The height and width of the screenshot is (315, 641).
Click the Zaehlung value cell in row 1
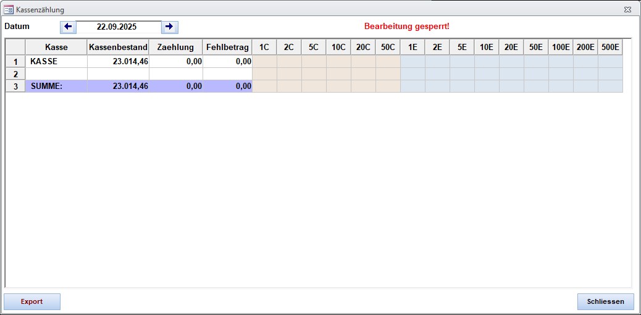[175, 62]
